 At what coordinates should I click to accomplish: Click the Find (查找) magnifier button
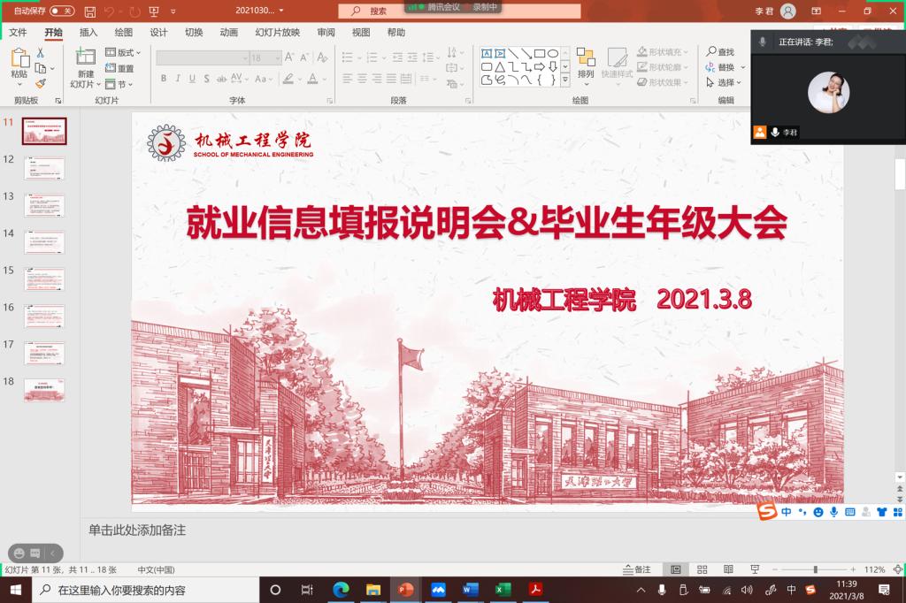[720, 52]
